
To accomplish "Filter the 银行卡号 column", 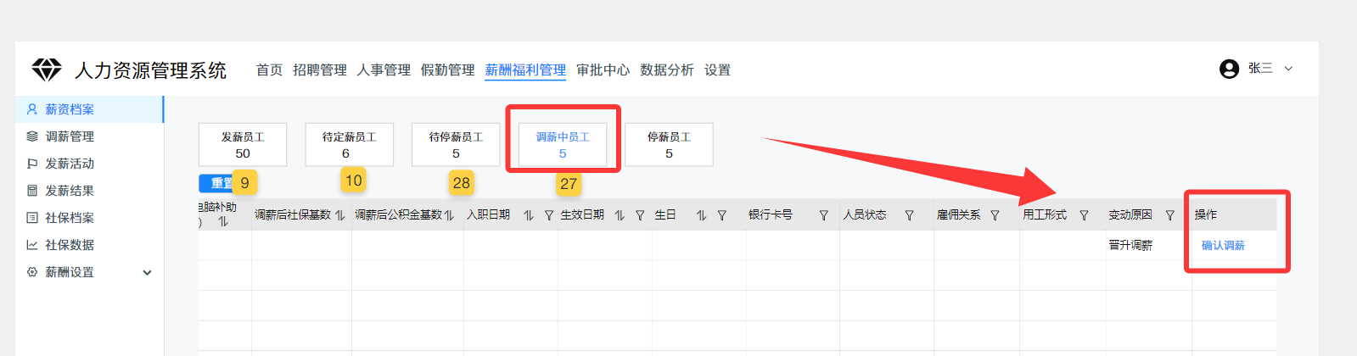I will [x=823, y=215].
